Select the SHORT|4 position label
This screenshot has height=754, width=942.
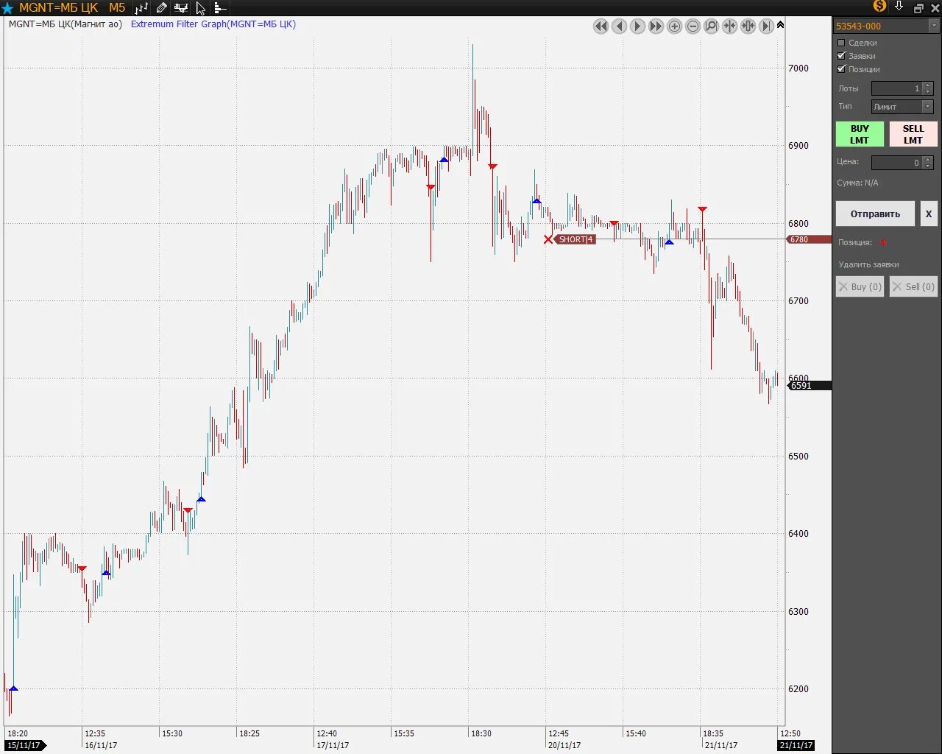575,239
